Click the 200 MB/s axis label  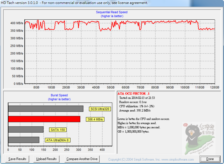(17, 53)
